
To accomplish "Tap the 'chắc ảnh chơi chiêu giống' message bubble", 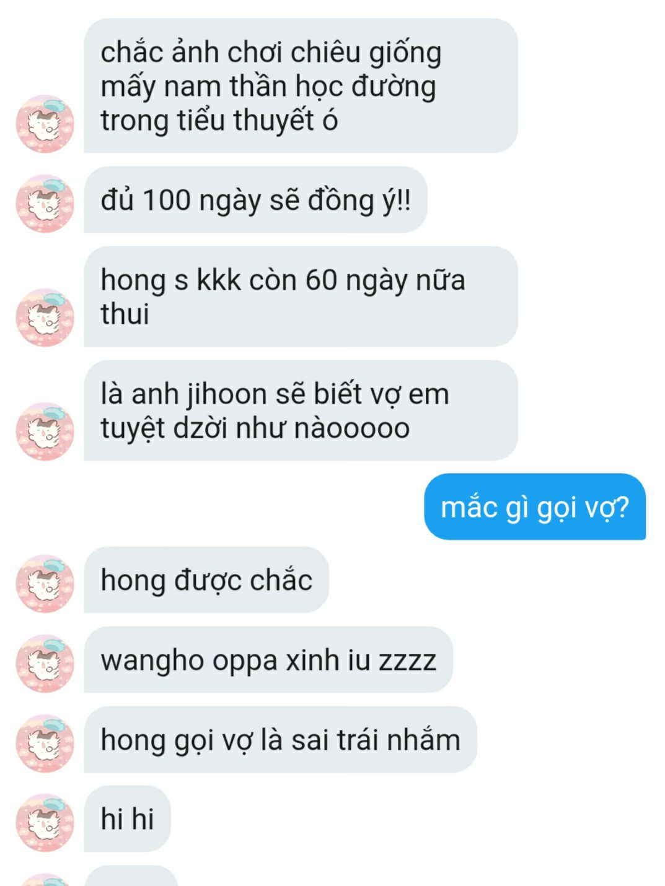I will click(301, 85).
